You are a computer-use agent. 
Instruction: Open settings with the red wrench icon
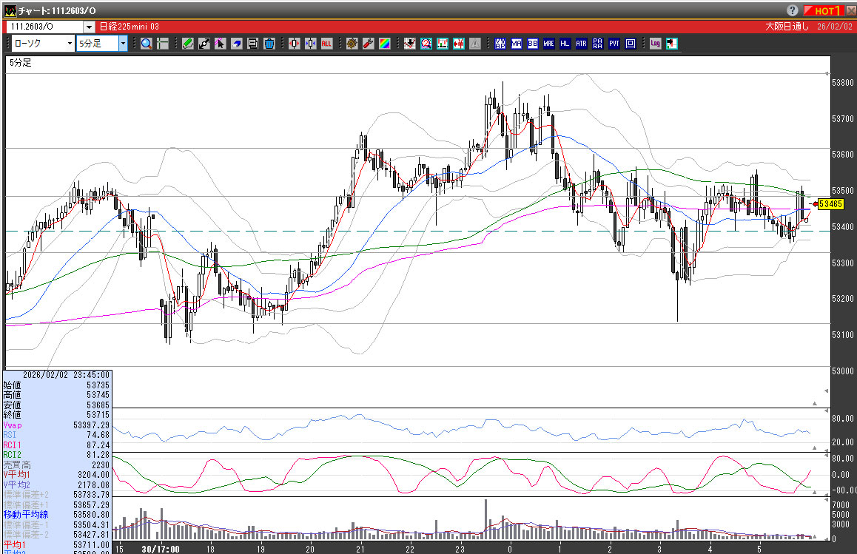click(368, 44)
